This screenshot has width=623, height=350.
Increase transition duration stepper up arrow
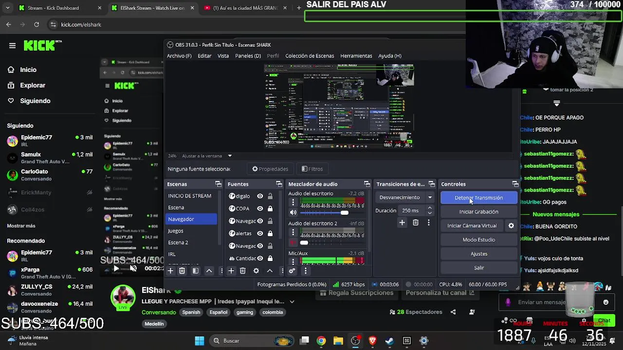[429, 208]
